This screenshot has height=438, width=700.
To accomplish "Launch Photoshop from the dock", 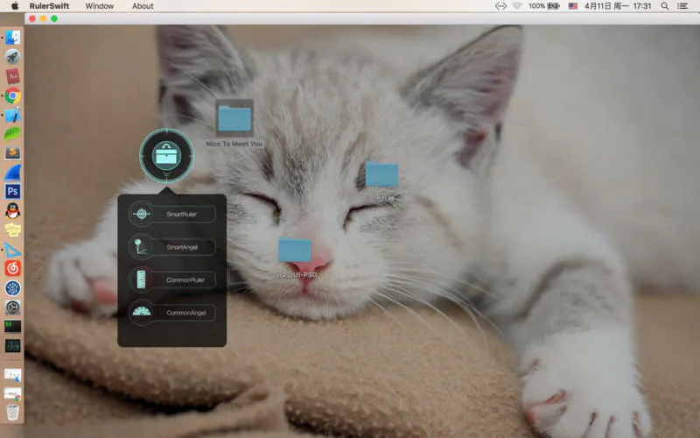I will point(12,191).
